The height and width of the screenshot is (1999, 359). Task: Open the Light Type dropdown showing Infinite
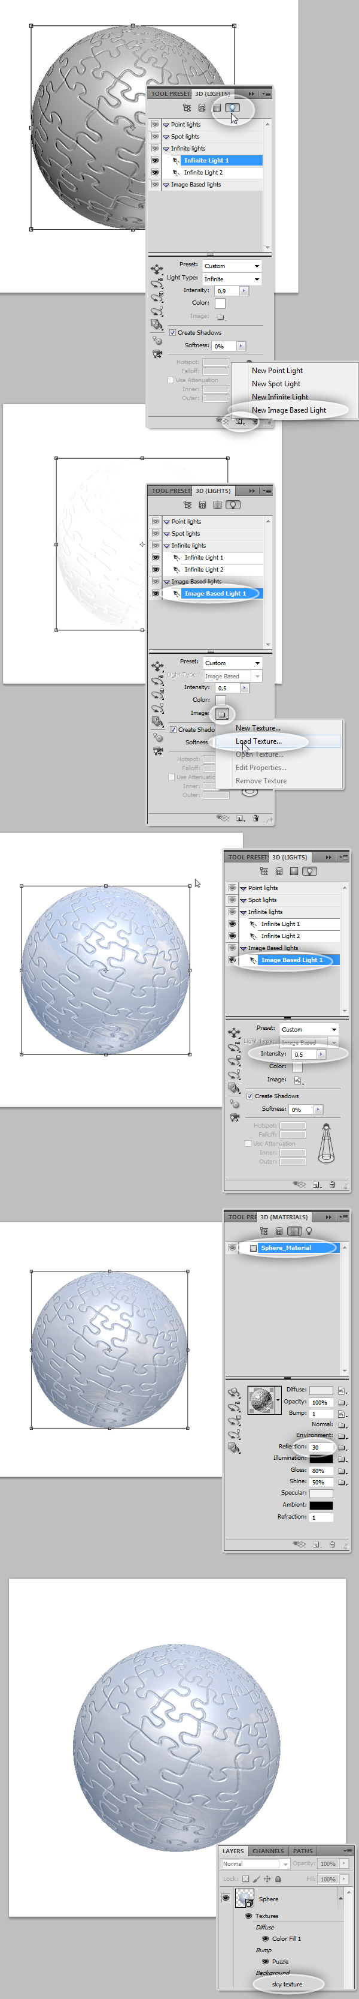tap(232, 278)
